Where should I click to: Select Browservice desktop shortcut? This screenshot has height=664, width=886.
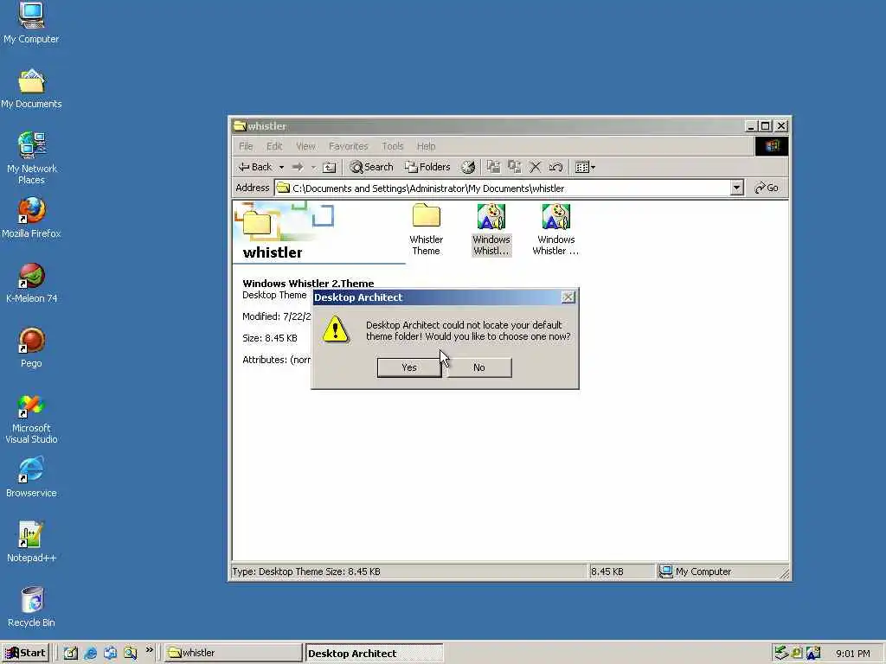pyautogui.click(x=31, y=477)
